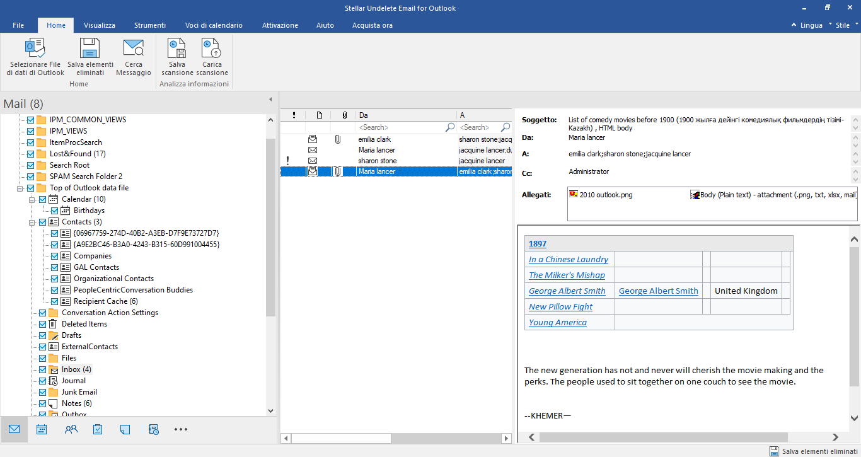The height and width of the screenshot is (457, 861).
Task: Open Notes view in bottom navigation
Action: 125,429
